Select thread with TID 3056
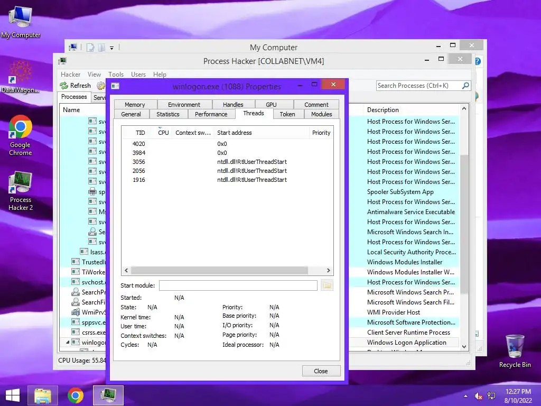The image size is (541, 406). (227, 162)
